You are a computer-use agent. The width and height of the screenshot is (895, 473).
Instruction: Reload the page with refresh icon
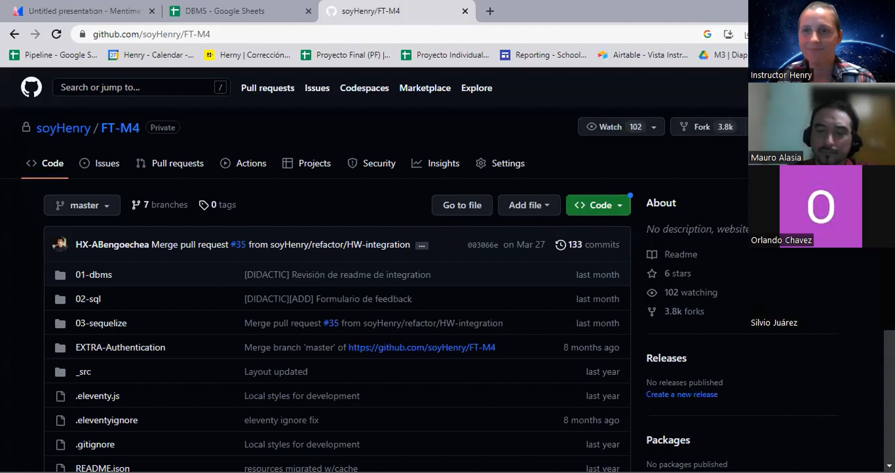[x=56, y=34]
